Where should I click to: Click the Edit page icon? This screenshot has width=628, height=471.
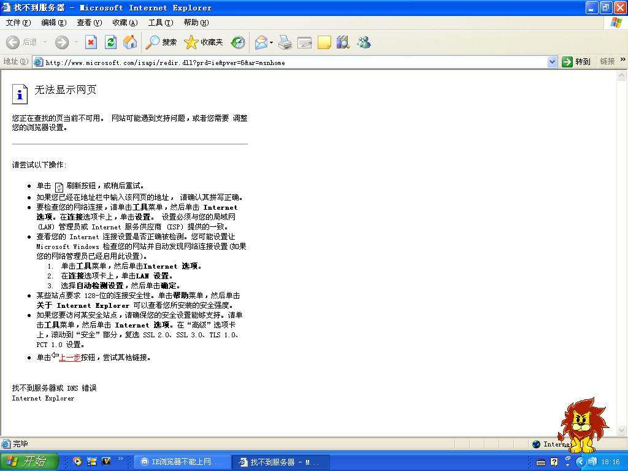point(304,42)
